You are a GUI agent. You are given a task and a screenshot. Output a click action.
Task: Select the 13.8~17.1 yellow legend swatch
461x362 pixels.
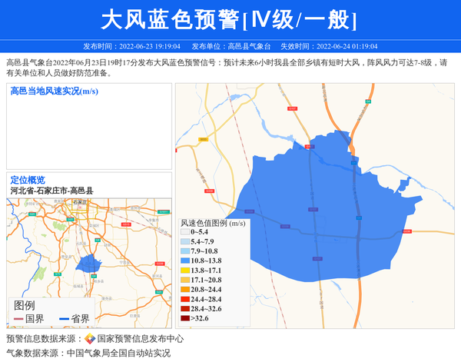184,271
